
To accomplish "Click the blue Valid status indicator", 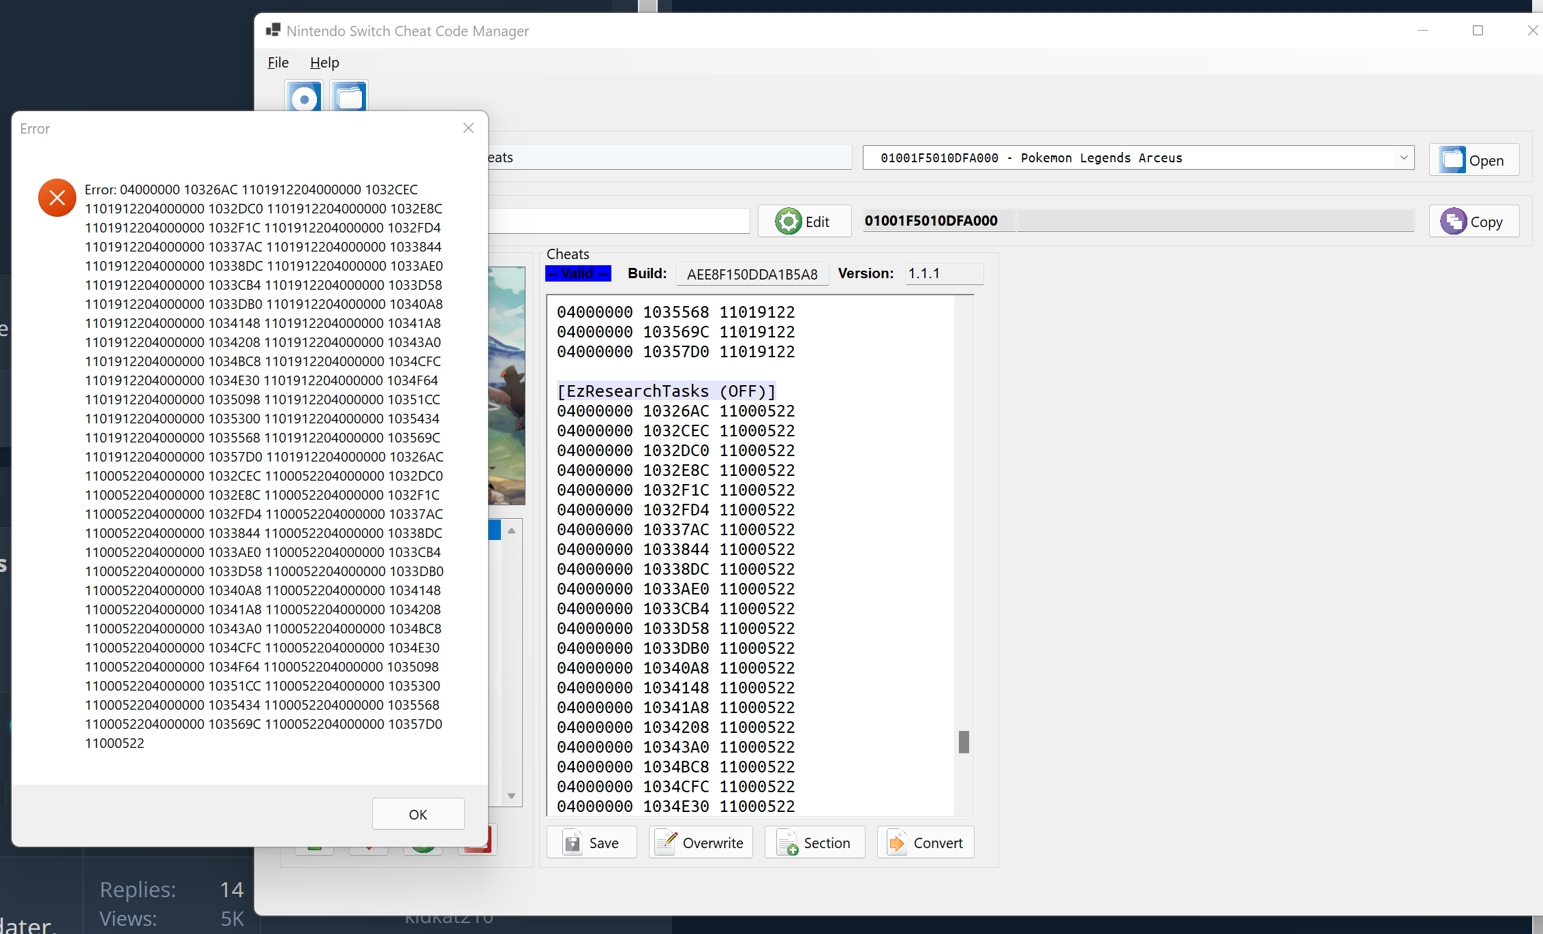I will [578, 273].
